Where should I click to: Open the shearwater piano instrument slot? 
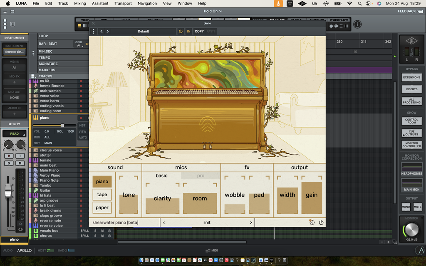[x=15, y=52]
